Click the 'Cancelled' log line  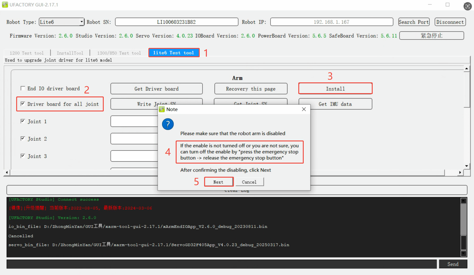pos(21,236)
